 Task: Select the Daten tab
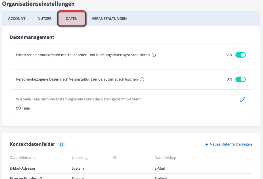tap(72, 19)
